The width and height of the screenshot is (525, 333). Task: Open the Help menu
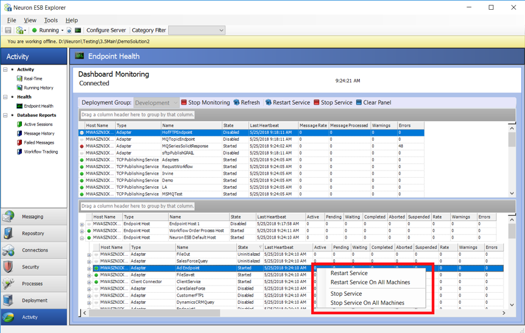[72, 20]
